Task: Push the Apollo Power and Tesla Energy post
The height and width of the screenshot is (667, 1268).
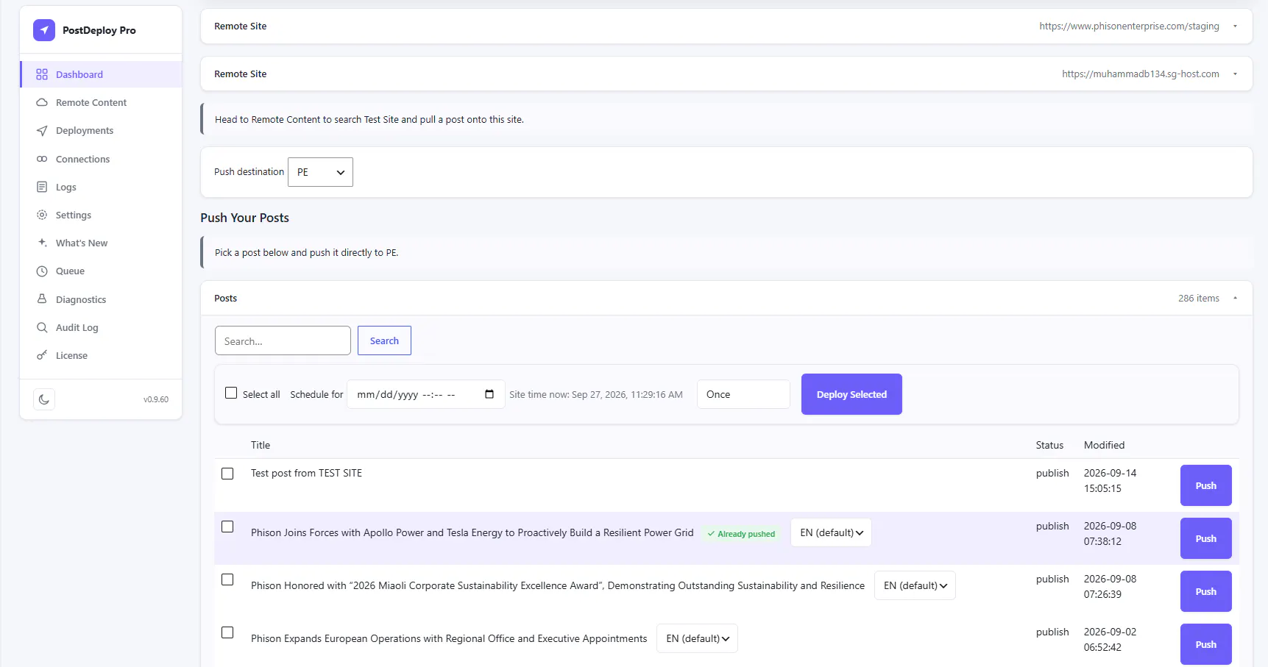Action: tap(1205, 538)
